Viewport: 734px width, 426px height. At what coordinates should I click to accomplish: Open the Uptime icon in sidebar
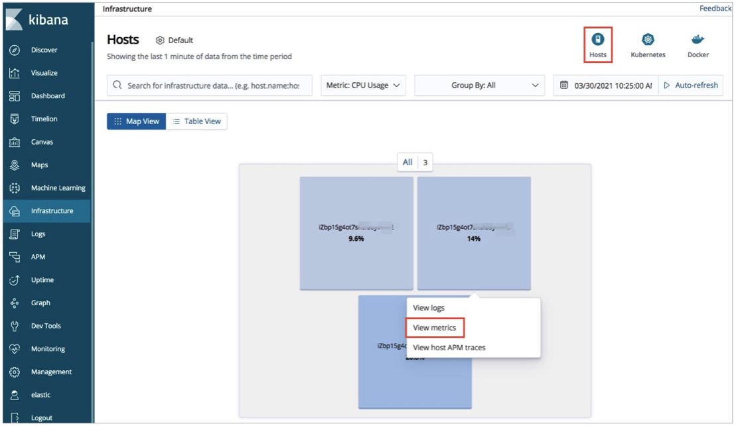(x=15, y=280)
